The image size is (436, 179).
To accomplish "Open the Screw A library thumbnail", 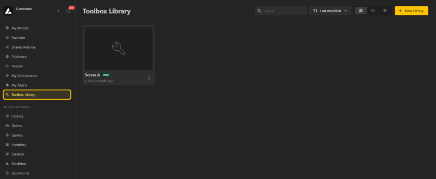I will click(x=118, y=49).
